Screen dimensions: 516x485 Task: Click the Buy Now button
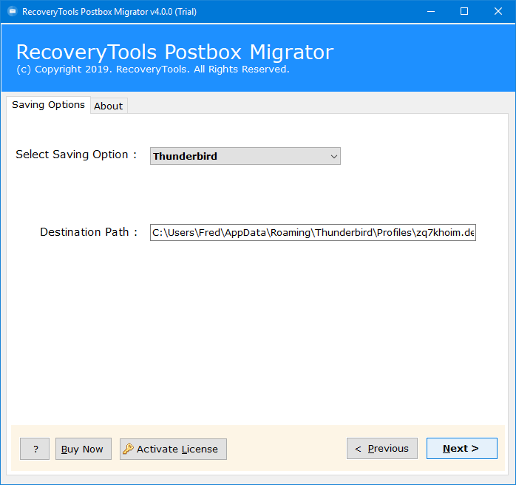click(84, 449)
